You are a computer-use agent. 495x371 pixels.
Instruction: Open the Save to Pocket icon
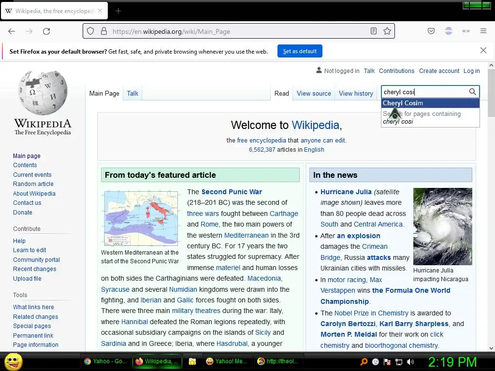pyautogui.click(x=431, y=31)
